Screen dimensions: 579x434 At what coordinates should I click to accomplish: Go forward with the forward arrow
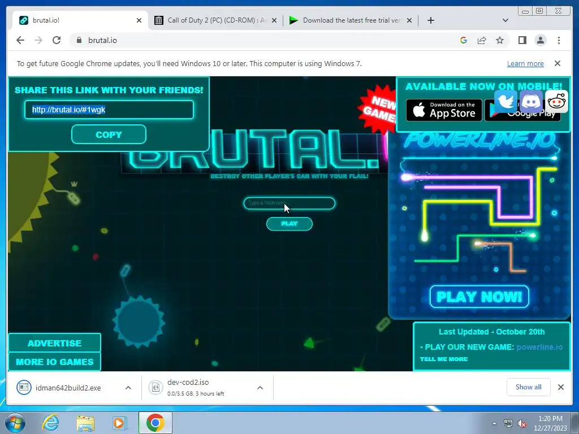click(x=38, y=40)
